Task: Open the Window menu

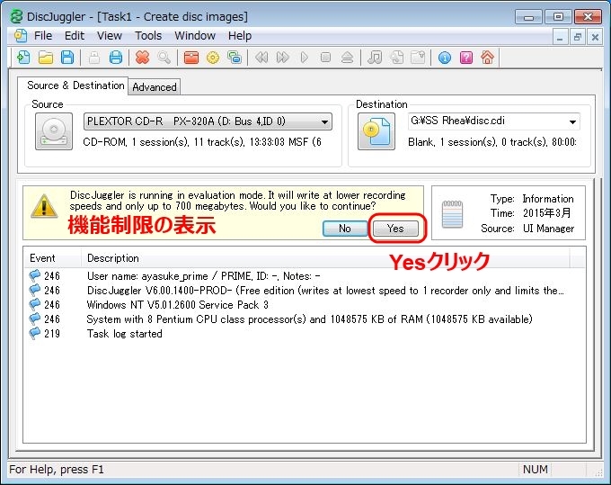Action: point(195,36)
